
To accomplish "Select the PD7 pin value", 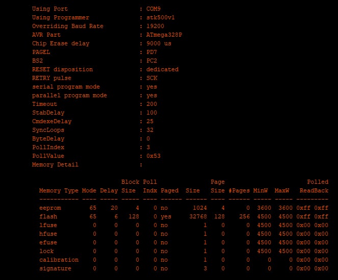I will pos(151,52).
